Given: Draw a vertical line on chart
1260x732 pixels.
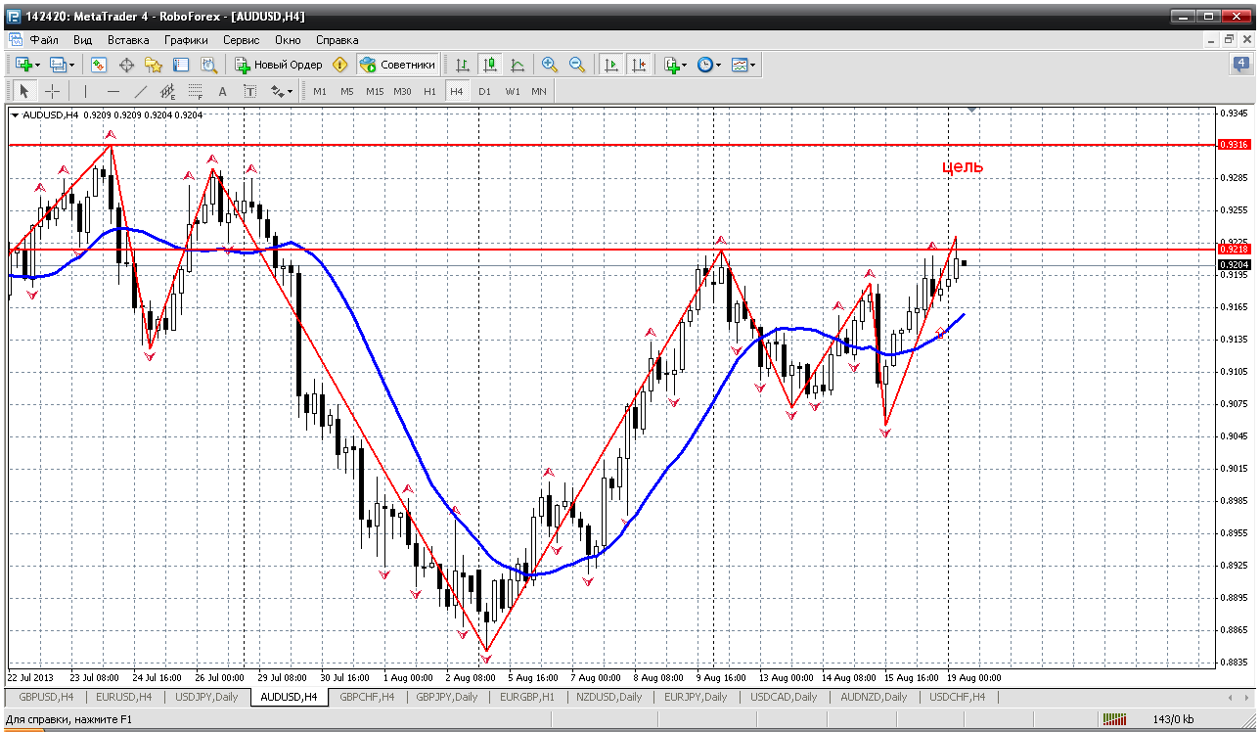Looking at the screenshot, I should [85, 91].
